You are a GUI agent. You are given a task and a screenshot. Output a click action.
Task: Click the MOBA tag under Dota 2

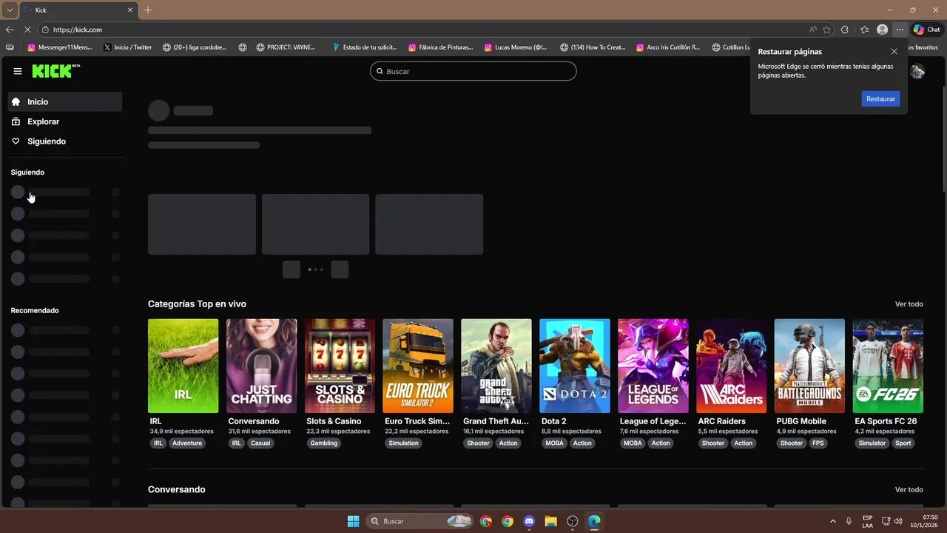(554, 443)
